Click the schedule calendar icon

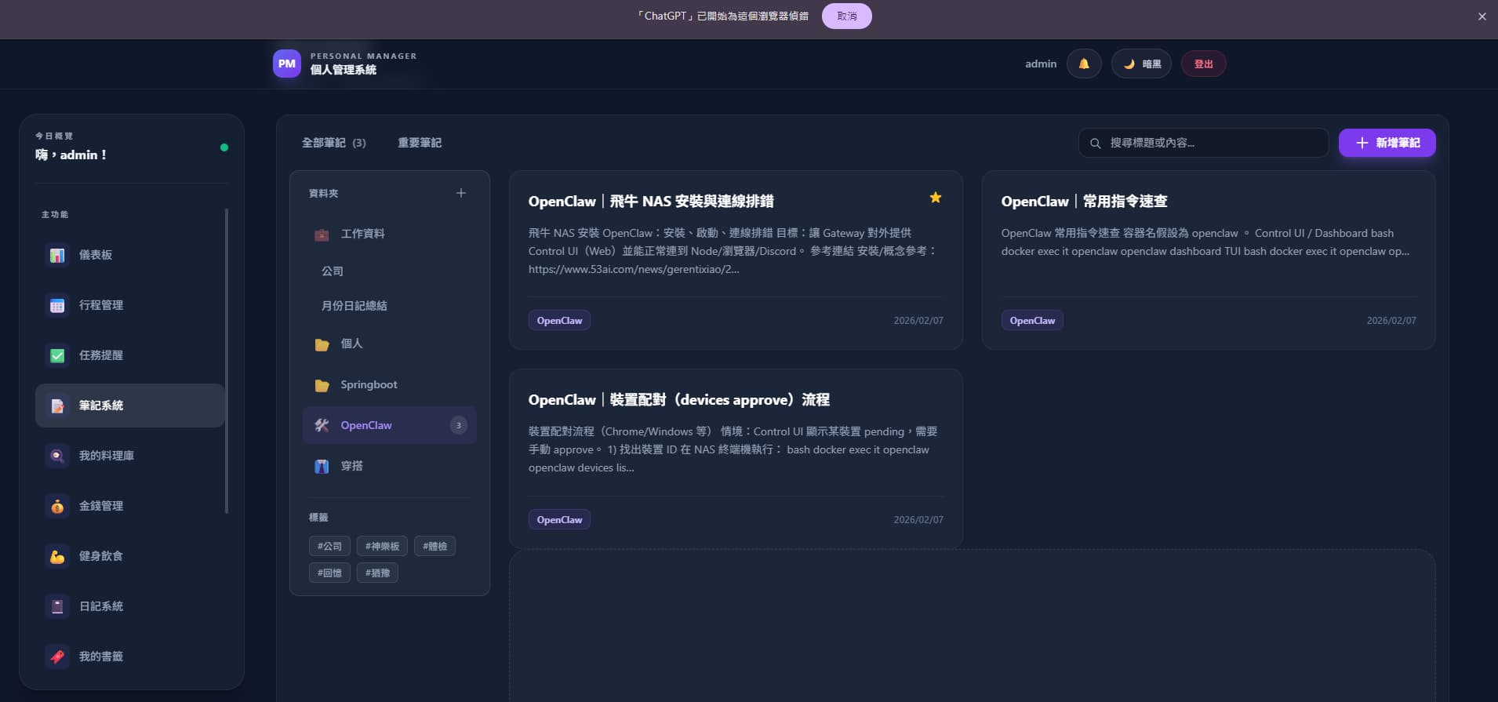pyautogui.click(x=57, y=305)
